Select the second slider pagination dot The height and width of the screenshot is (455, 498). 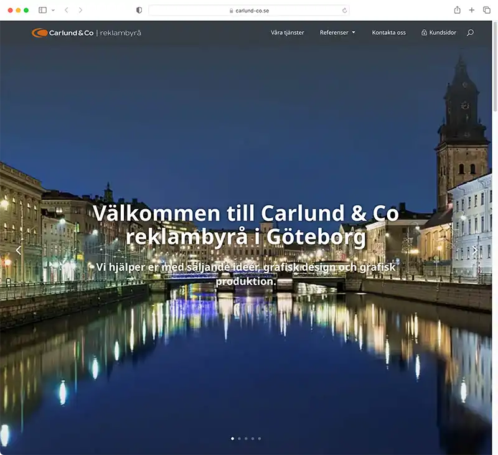tap(239, 438)
